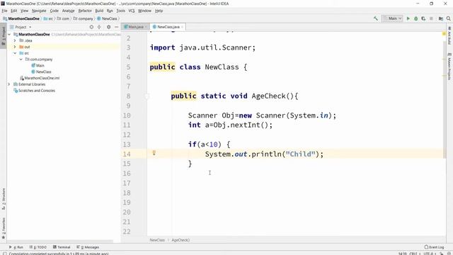Toggle the Project tool window side tab
Image resolution: width=453 pixels, height=255 pixels.
tap(4, 36)
